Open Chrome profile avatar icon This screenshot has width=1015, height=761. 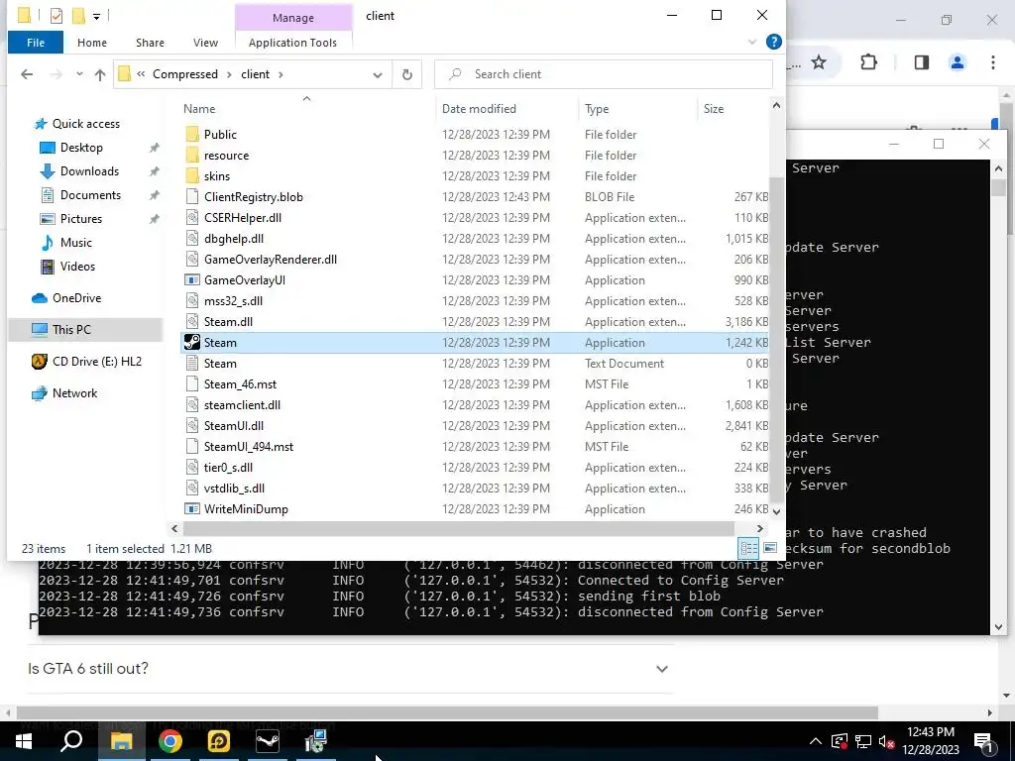pyautogui.click(x=958, y=62)
